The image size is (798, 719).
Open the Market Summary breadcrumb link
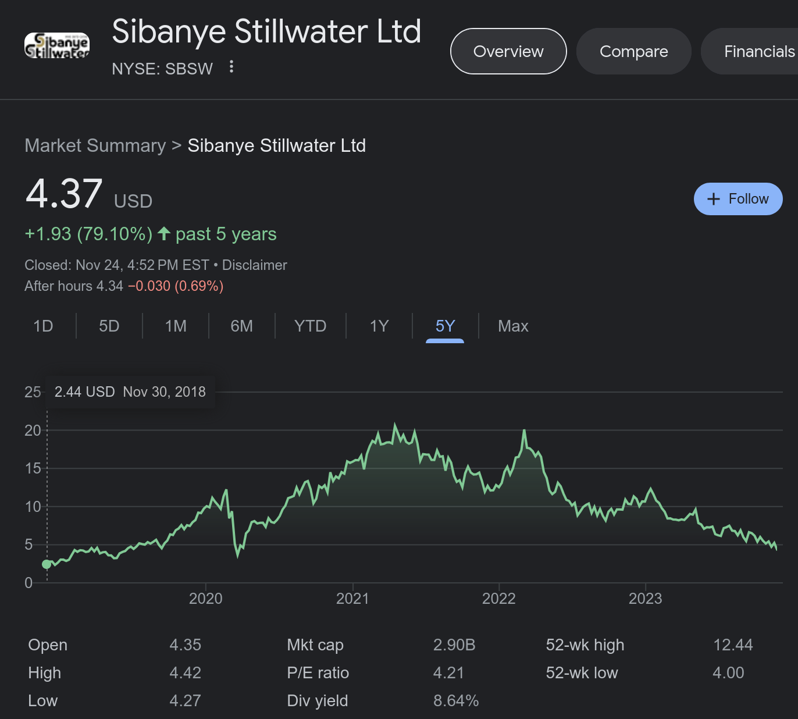pyautogui.click(x=95, y=145)
